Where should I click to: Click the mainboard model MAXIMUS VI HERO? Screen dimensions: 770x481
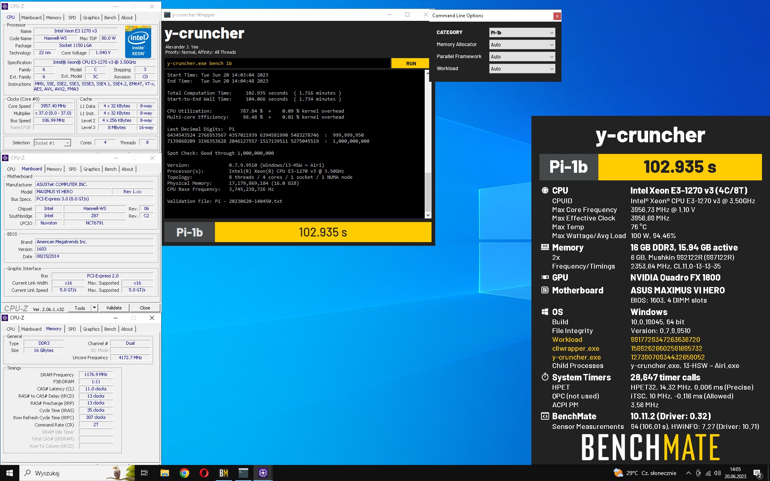coord(73,192)
